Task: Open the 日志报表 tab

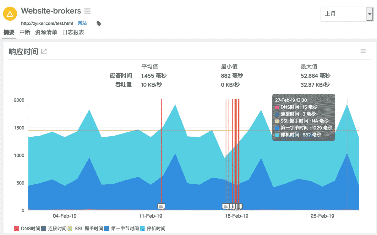Action: pos(73,32)
